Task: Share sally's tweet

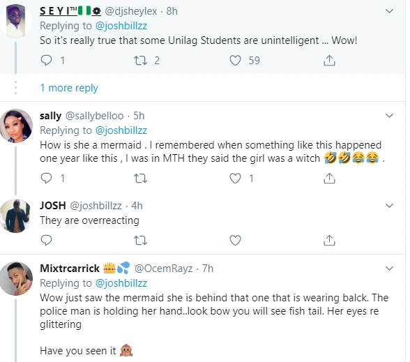Action: coord(329,179)
